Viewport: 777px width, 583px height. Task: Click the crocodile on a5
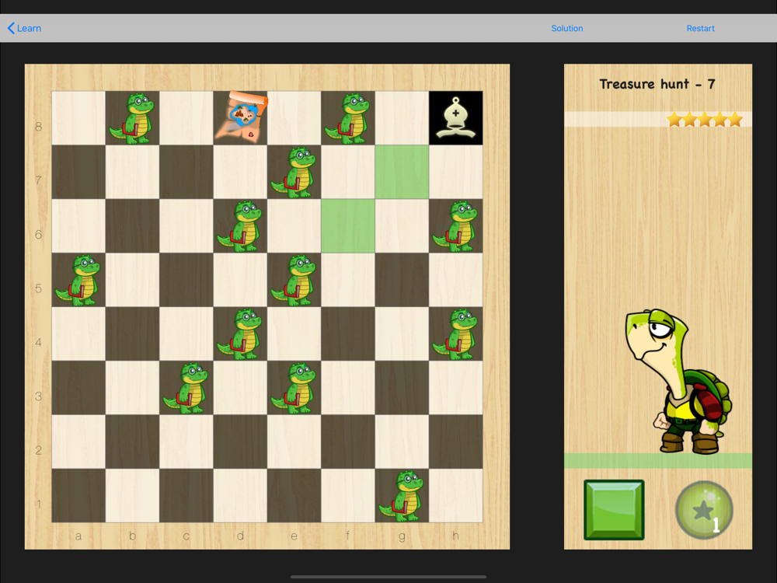[78, 281]
